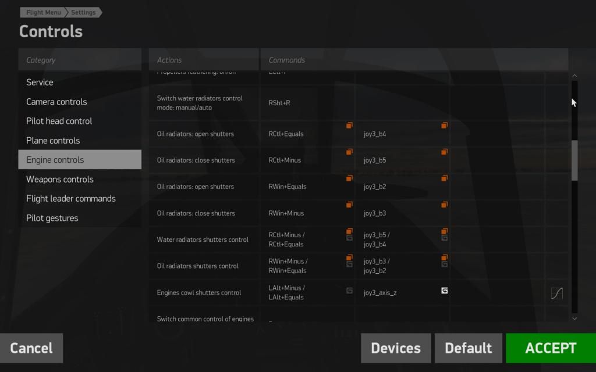This screenshot has width=596, height=372.
Task: Click the orange conflict icon beside RWin+Equals
Action: [349, 178]
